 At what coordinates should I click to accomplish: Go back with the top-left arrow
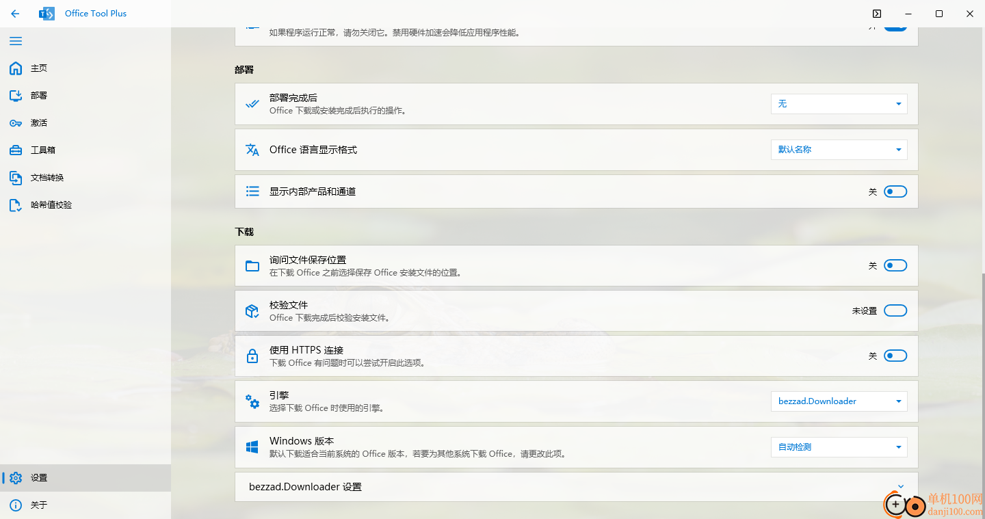[x=15, y=14]
